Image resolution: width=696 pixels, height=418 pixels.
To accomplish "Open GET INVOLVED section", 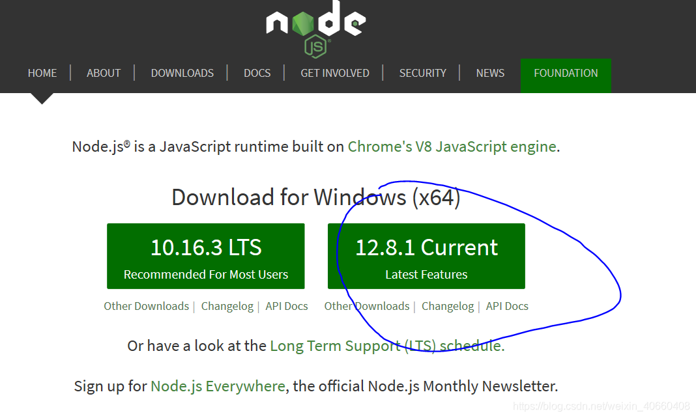I will click(x=335, y=73).
